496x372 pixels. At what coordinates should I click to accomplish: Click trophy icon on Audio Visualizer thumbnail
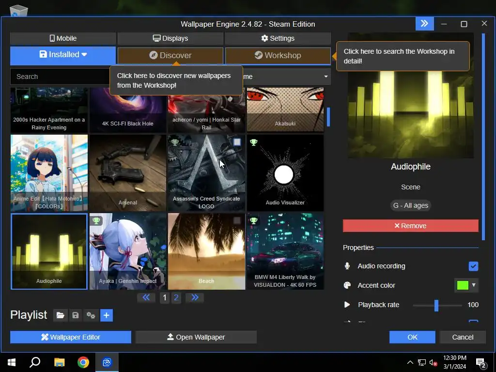pyautogui.click(x=253, y=142)
